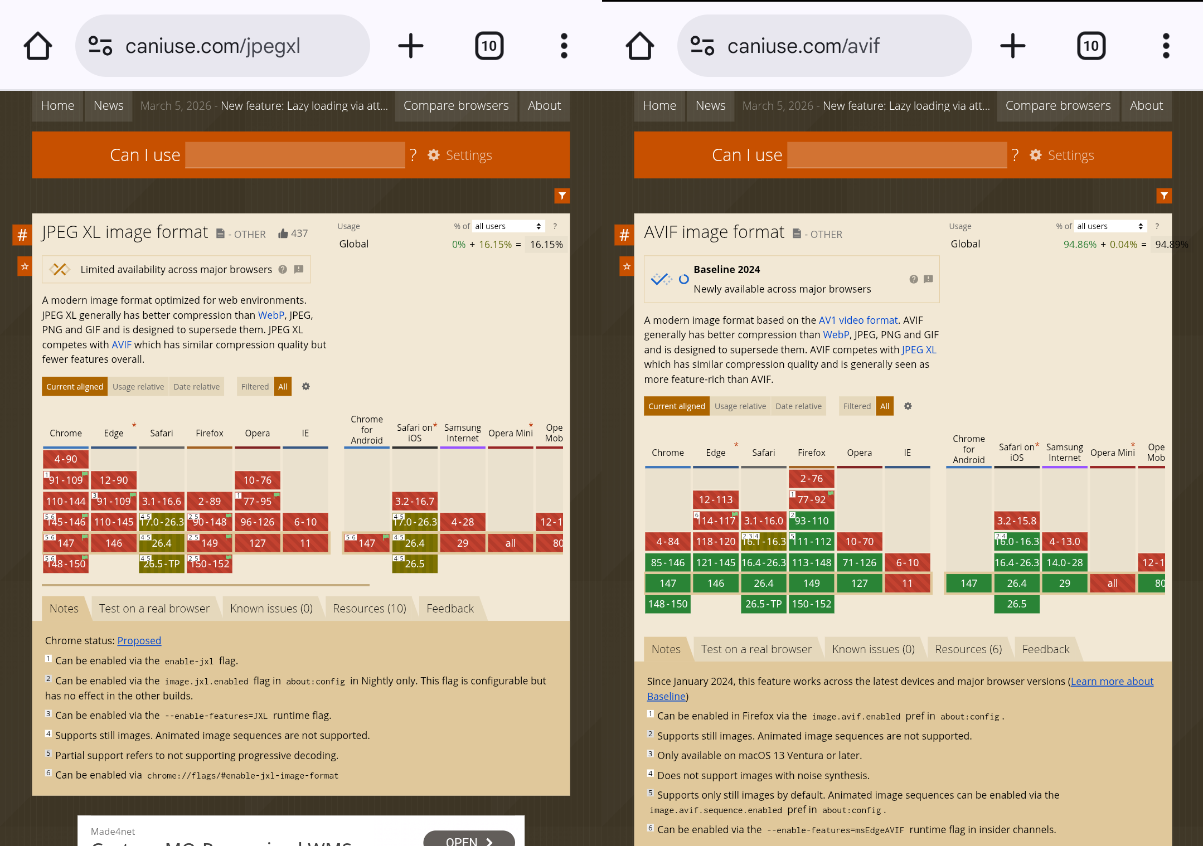Open the all users dropdown on the AVIF page
This screenshot has width=1203, height=846.
click(x=1109, y=226)
